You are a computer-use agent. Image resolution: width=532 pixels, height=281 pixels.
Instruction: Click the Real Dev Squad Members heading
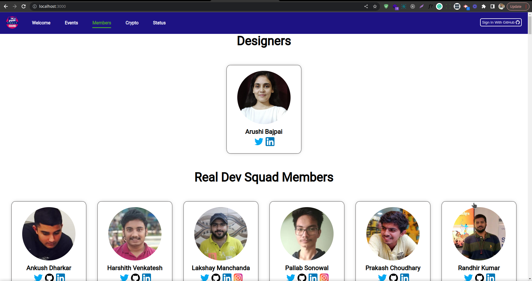point(264,177)
